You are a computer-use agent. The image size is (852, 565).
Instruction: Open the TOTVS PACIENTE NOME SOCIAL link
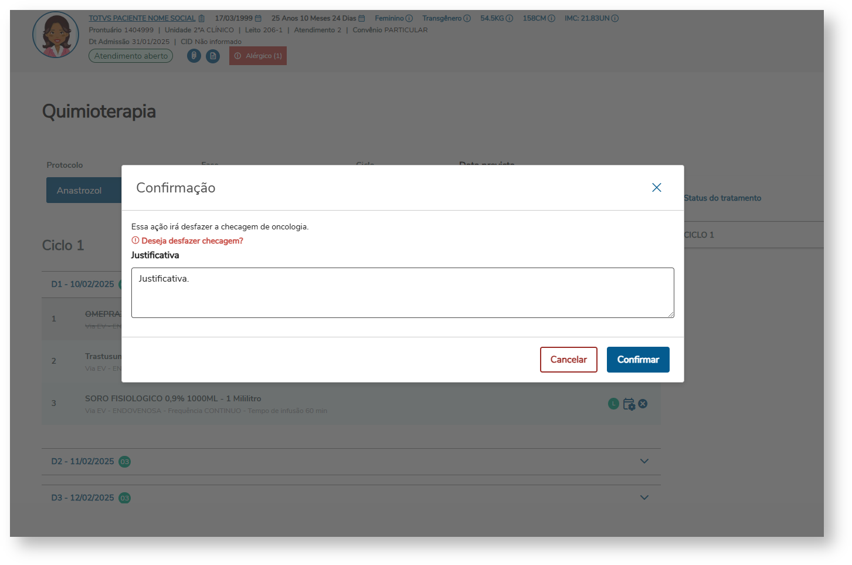pos(142,18)
